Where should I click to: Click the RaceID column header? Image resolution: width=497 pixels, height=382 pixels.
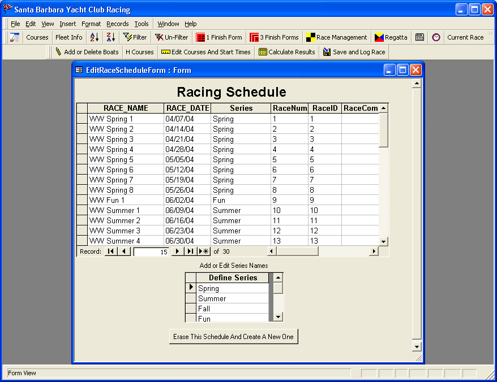click(x=325, y=108)
